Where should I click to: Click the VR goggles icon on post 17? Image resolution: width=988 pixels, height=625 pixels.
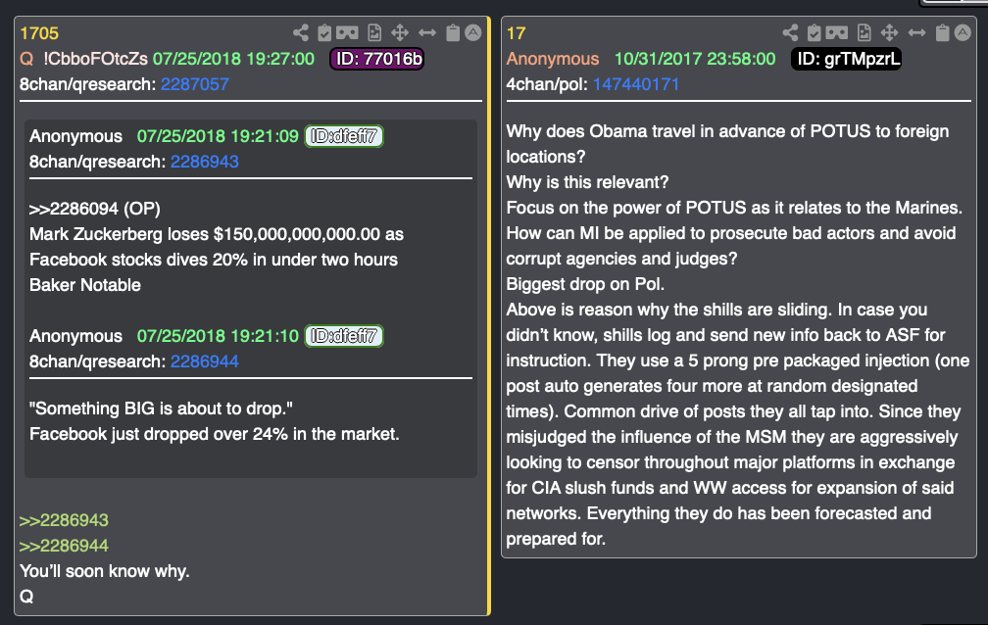(839, 33)
